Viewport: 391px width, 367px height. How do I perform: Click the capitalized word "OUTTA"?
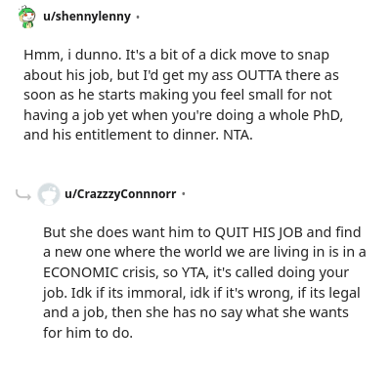[259, 75]
